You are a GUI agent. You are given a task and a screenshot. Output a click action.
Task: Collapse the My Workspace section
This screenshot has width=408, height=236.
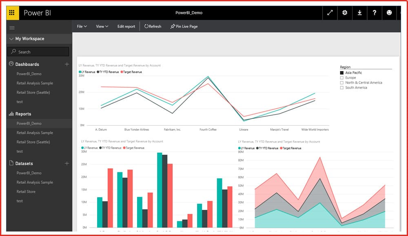click(x=11, y=39)
